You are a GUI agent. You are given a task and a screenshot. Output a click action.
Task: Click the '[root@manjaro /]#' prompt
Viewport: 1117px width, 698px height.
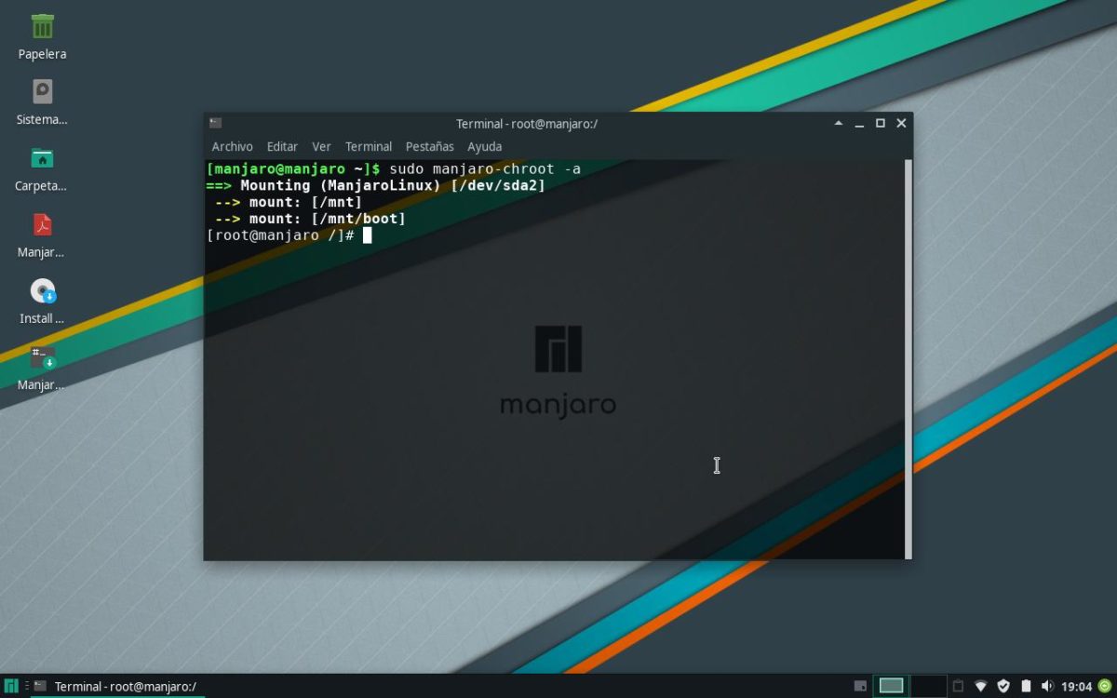pyautogui.click(x=280, y=235)
